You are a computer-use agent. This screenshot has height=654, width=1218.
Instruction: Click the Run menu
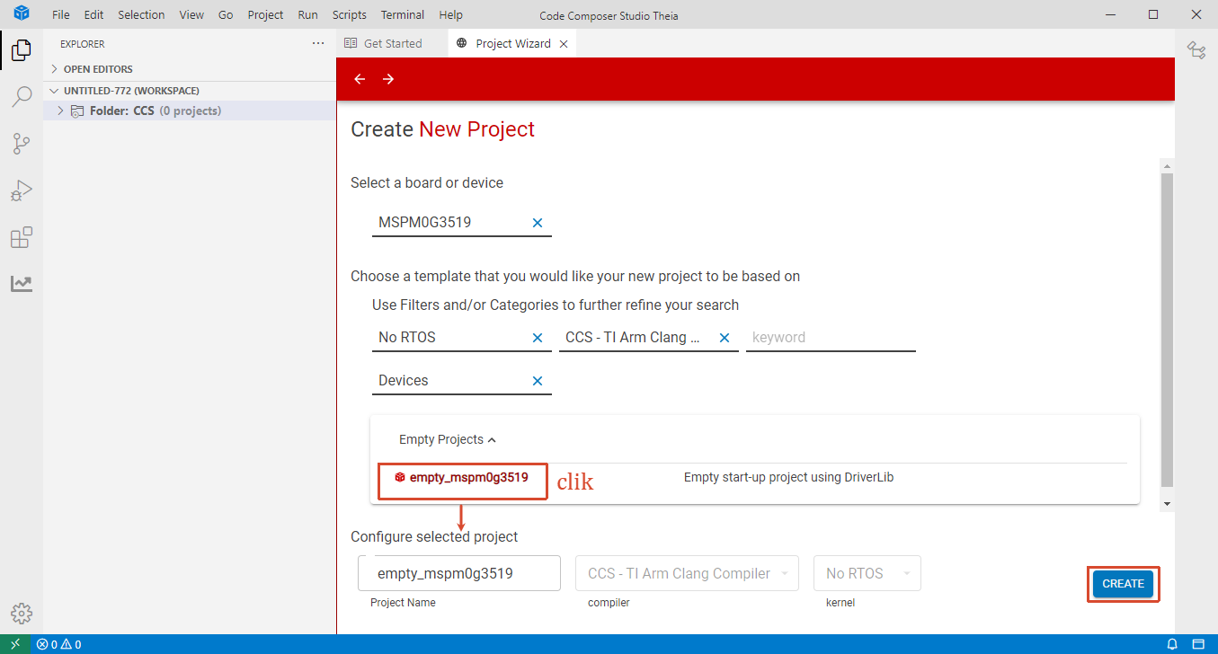click(x=307, y=14)
